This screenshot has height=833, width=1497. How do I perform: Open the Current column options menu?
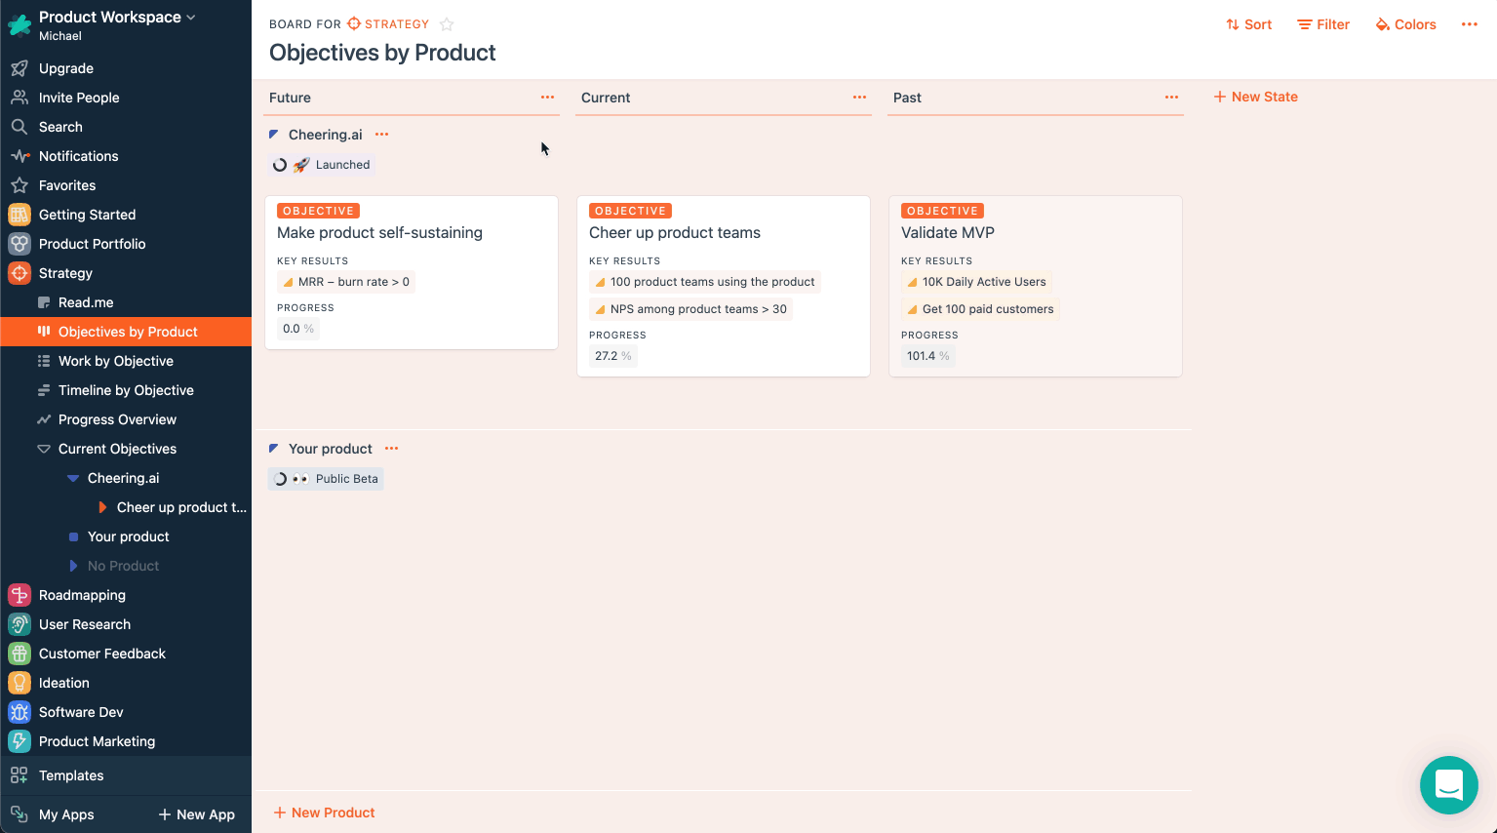point(859,98)
